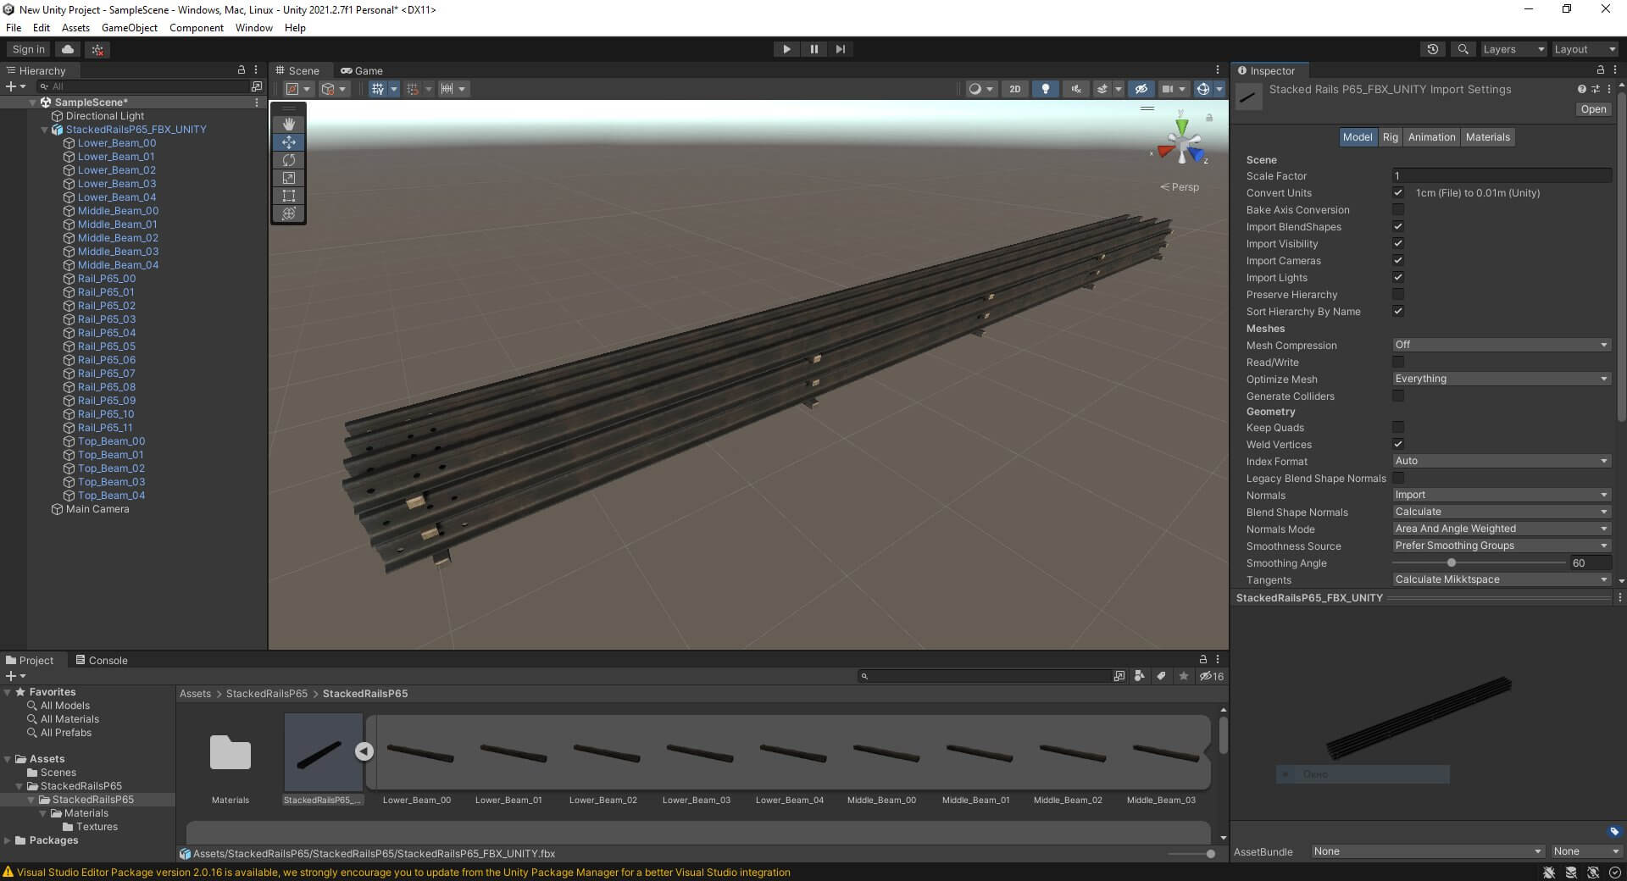Click the Sign in button
This screenshot has width=1627, height=881.
[x=29, y=49]
